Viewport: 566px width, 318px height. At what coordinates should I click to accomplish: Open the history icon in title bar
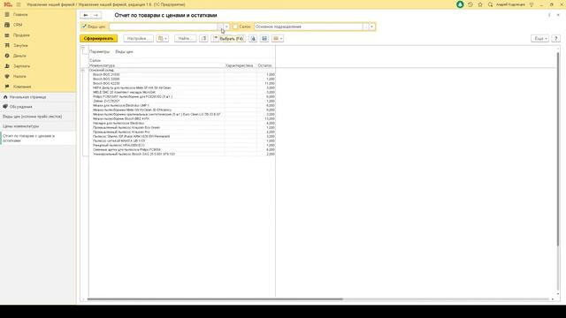470,4
